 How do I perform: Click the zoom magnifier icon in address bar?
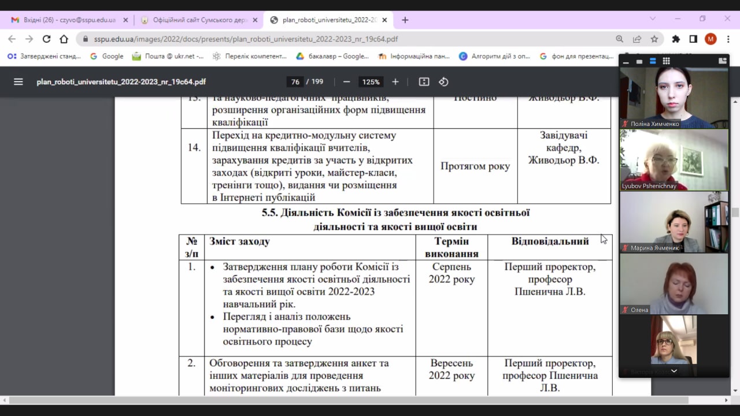tap(620, 39)
